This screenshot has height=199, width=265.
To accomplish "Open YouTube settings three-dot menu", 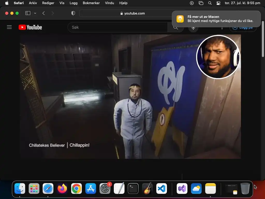I will point(222,28).
